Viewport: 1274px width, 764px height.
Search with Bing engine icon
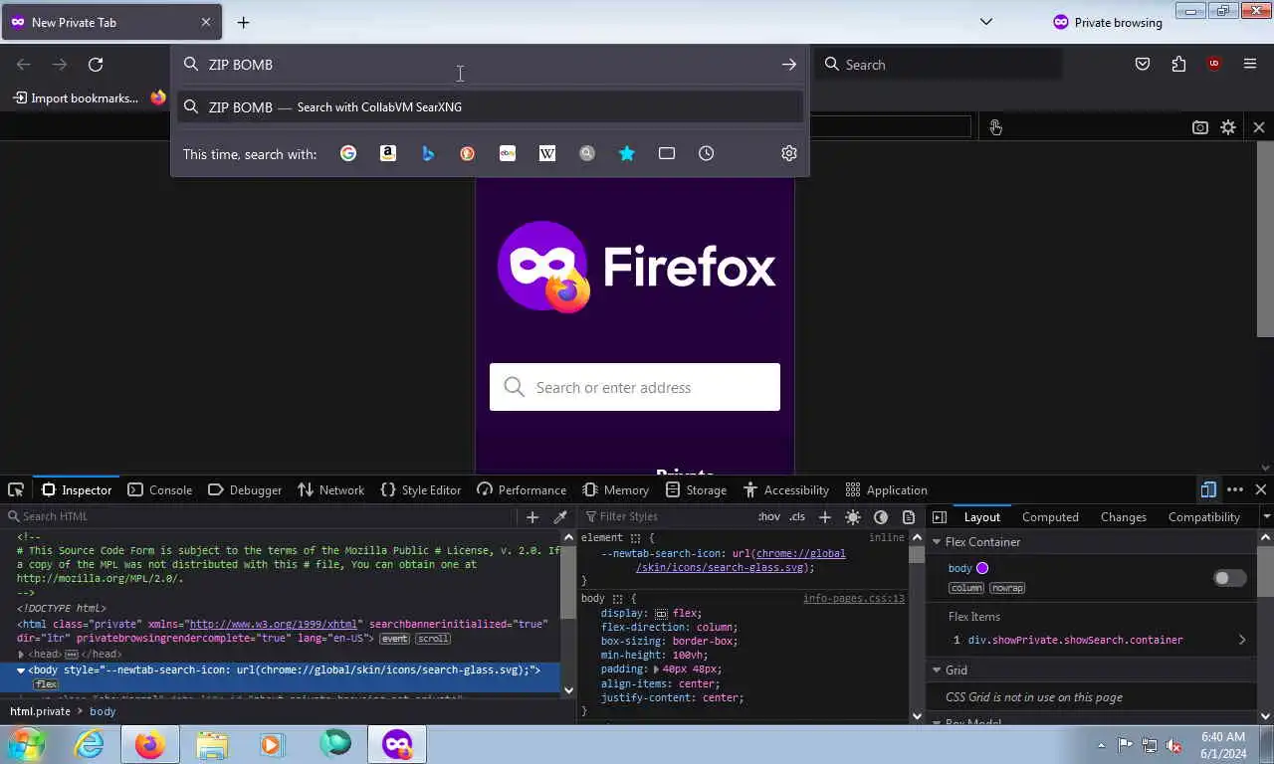coord(428,153)
